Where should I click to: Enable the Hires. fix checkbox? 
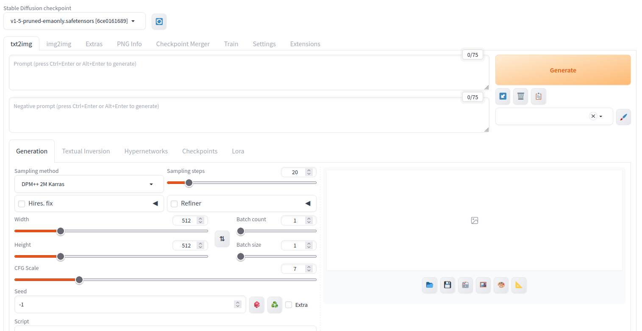pos(22,204)
